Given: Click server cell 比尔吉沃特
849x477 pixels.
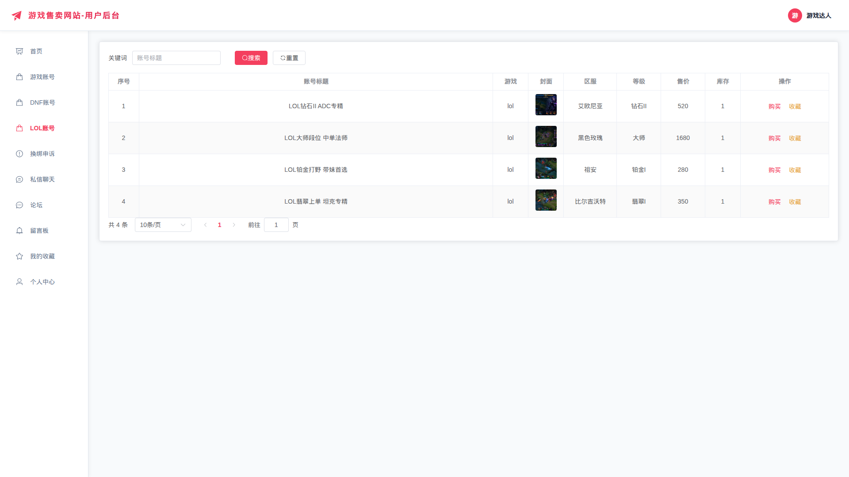Looking at the screenshot, I should click(590, 201).
